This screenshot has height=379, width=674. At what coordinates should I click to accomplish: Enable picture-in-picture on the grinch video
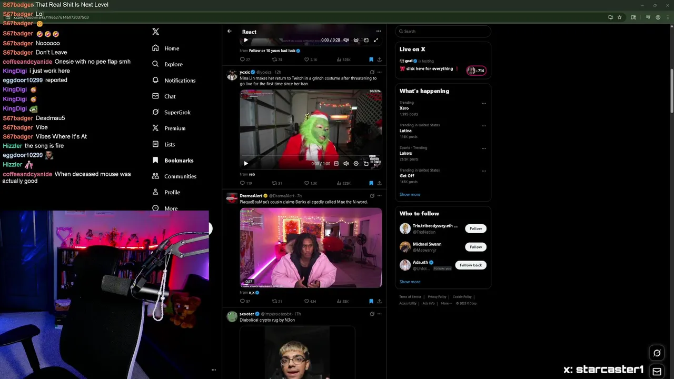(x=366, y=164)
